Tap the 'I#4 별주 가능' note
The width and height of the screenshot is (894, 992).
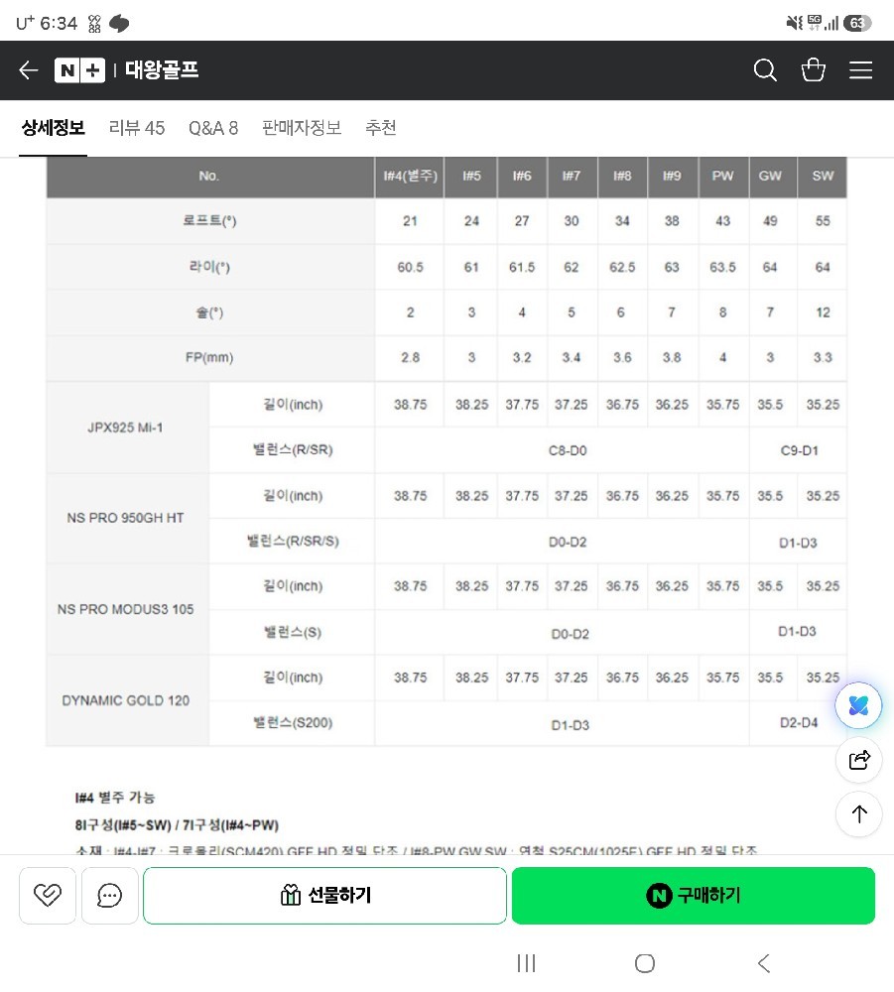tap(114, 798)
